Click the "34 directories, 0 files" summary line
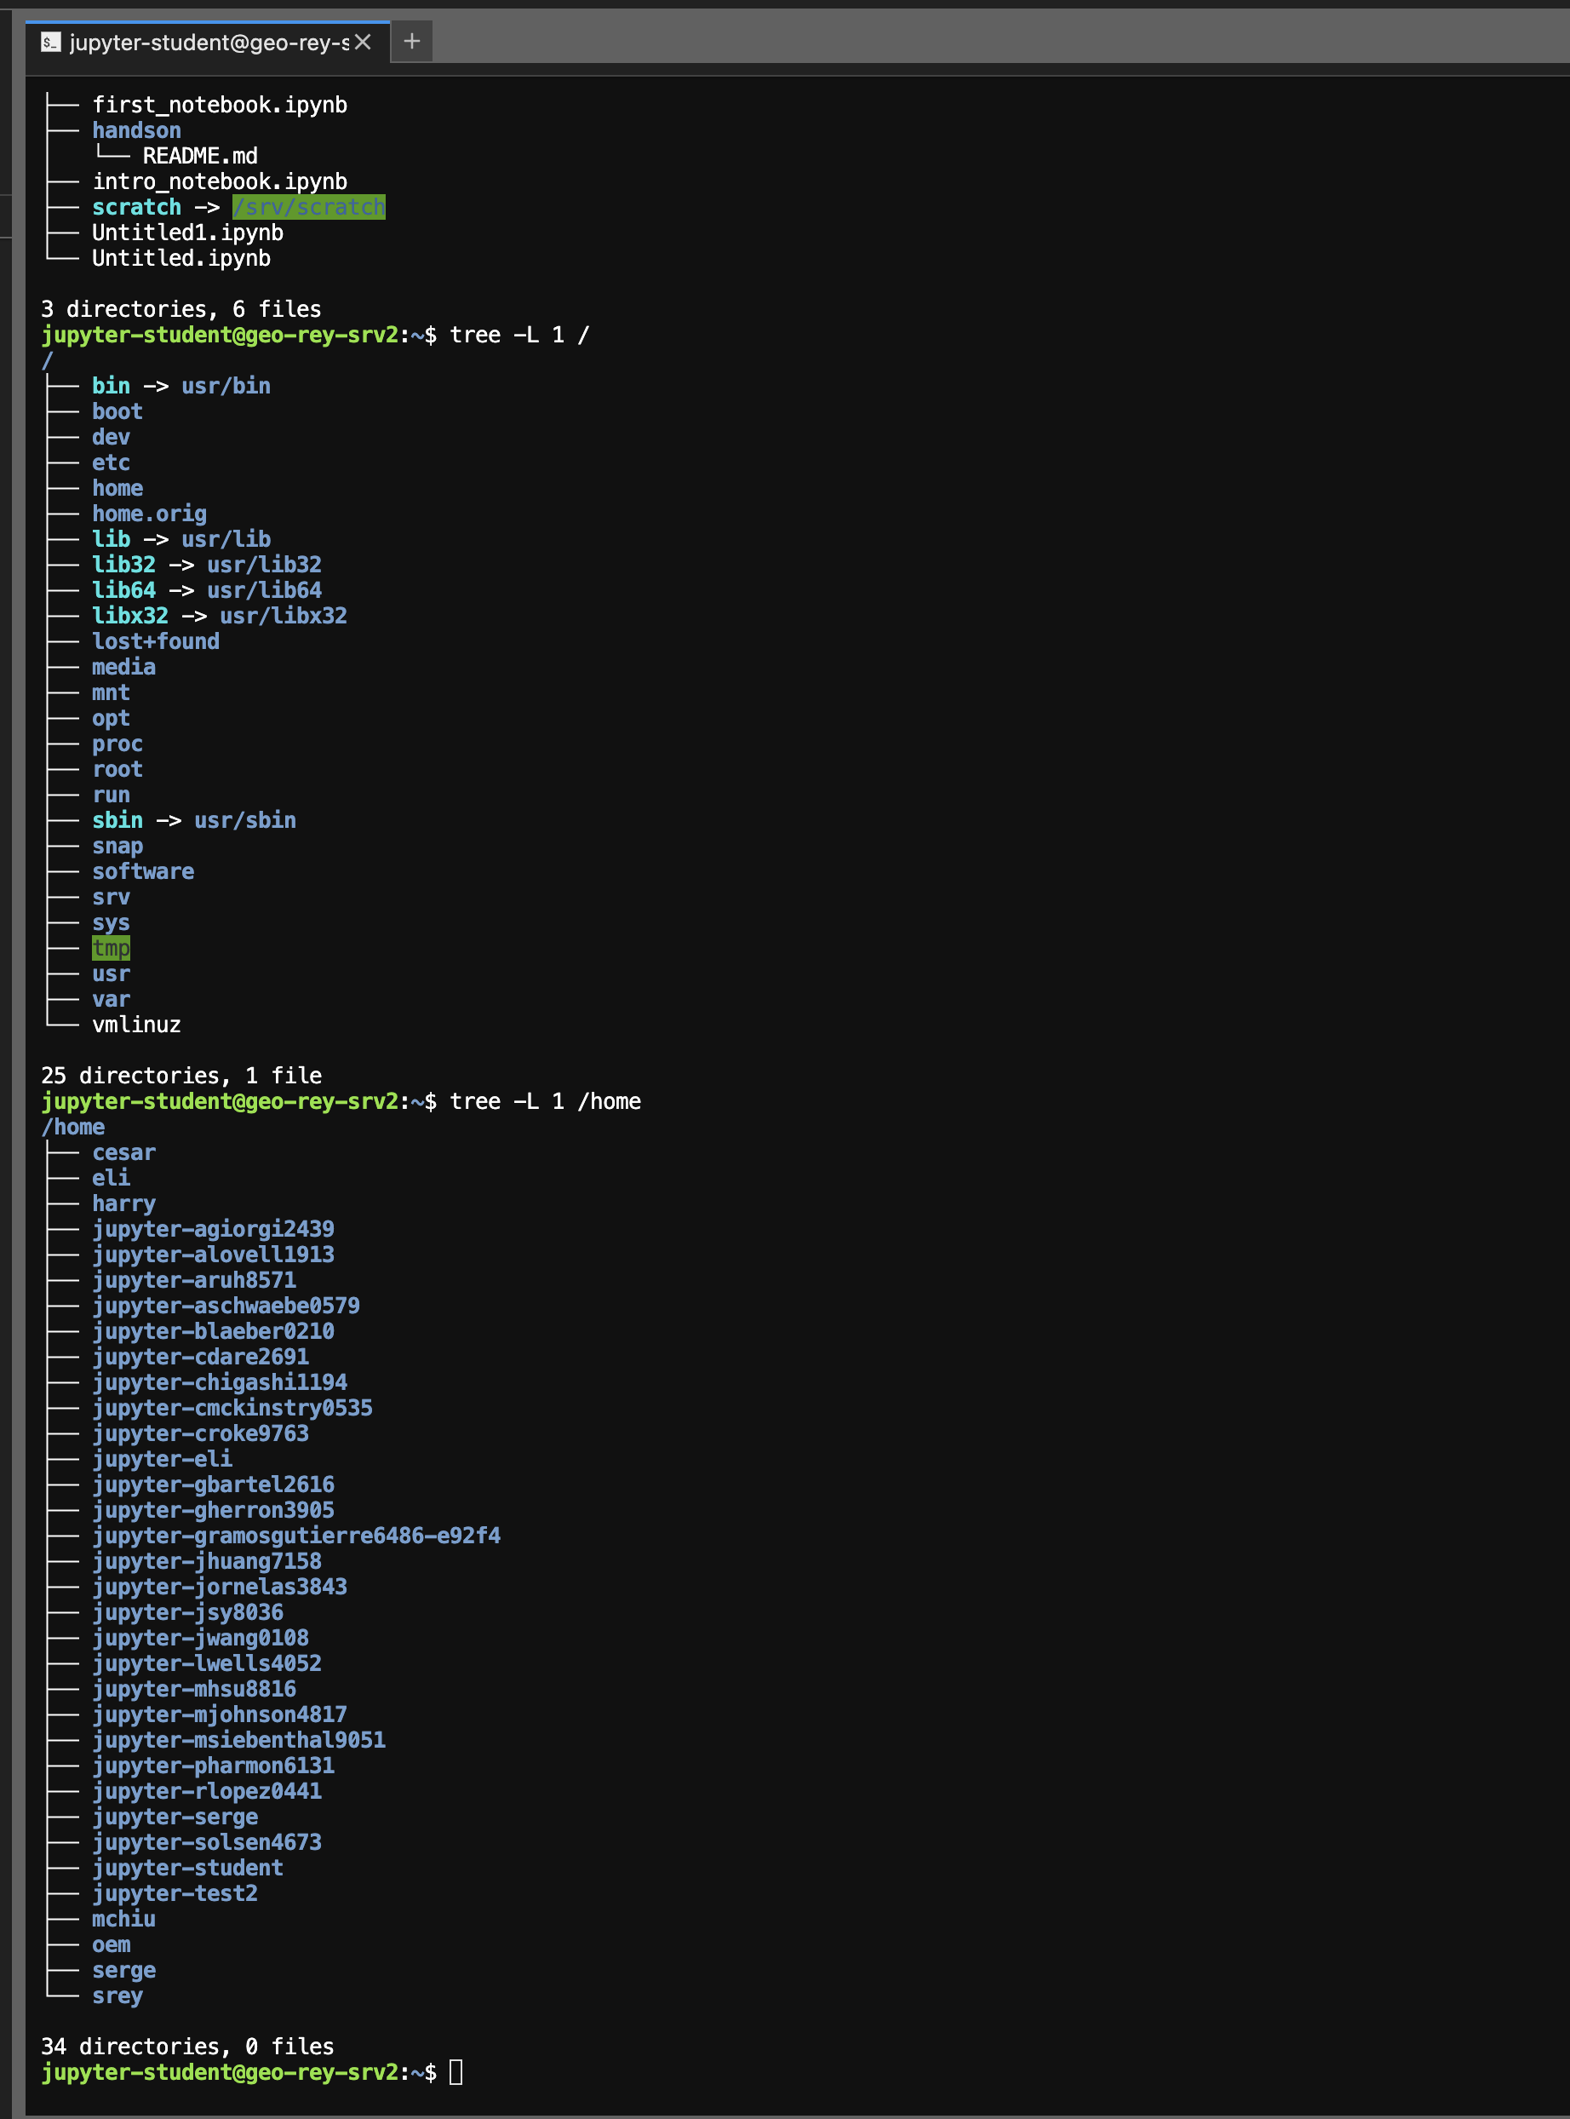The image size is (1570, 2119). pyautogui.click(x=187, y=2046)
